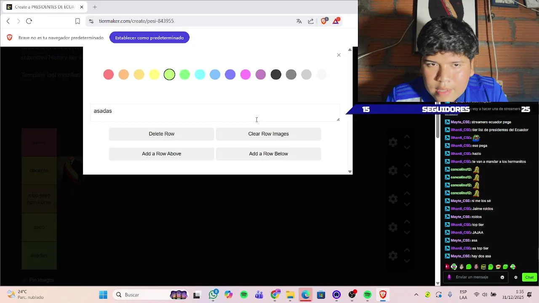The image size is (539, 303).
Task: Close the row settings dialog with the X
Action: (339, 55)
